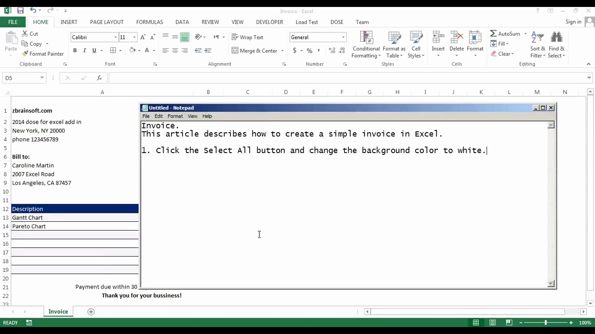The width and height of the screenshot is (595, 334).
Task: Click the AutoSum button
Action: 505,34
